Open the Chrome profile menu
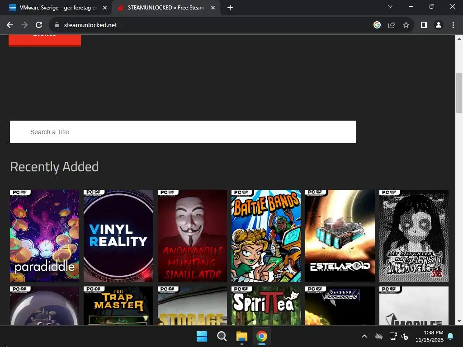This screenshot has width=463, height=347. coord(439,25)
